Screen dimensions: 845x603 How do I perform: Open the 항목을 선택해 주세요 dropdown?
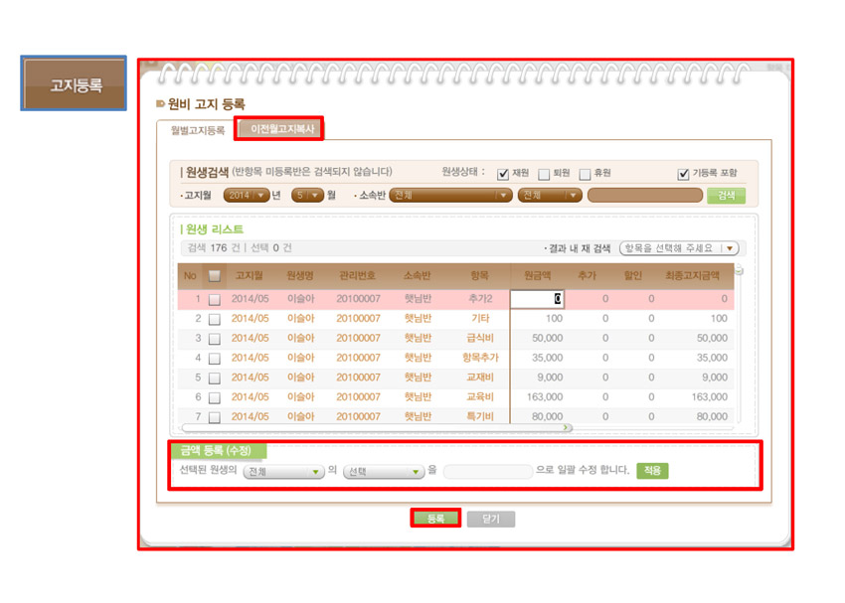[679, 248]
